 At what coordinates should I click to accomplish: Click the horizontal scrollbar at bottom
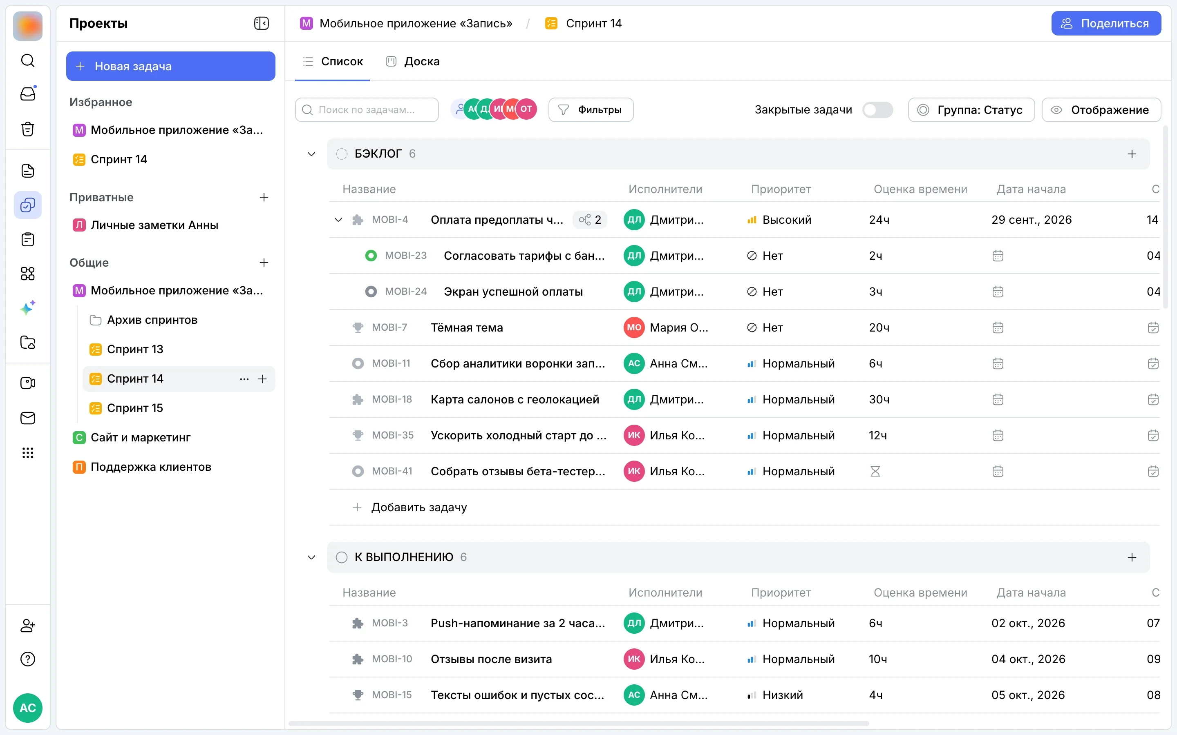pos(579,723)
